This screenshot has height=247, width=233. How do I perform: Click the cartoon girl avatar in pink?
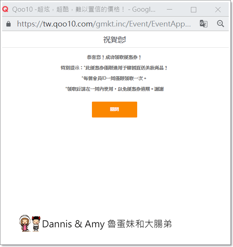click(x=25, y=223)
